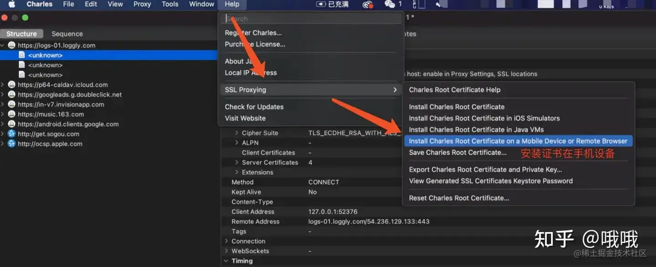Expand the Connection section
Image resolution: width=656 pixels, height=267 pixels.
(x=226, y=241)
